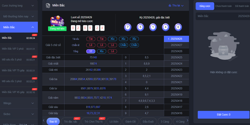Click the ball showing number 0
The width and height of the screenshot is (250, 125).
coord(178,27)
